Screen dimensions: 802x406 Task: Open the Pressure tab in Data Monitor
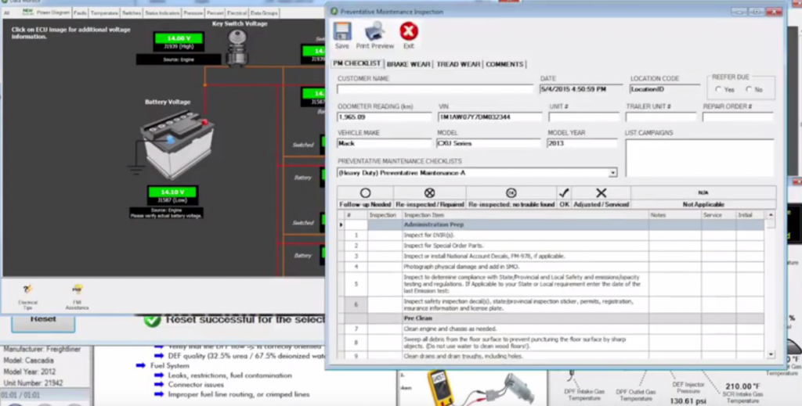tap(193, 13)
